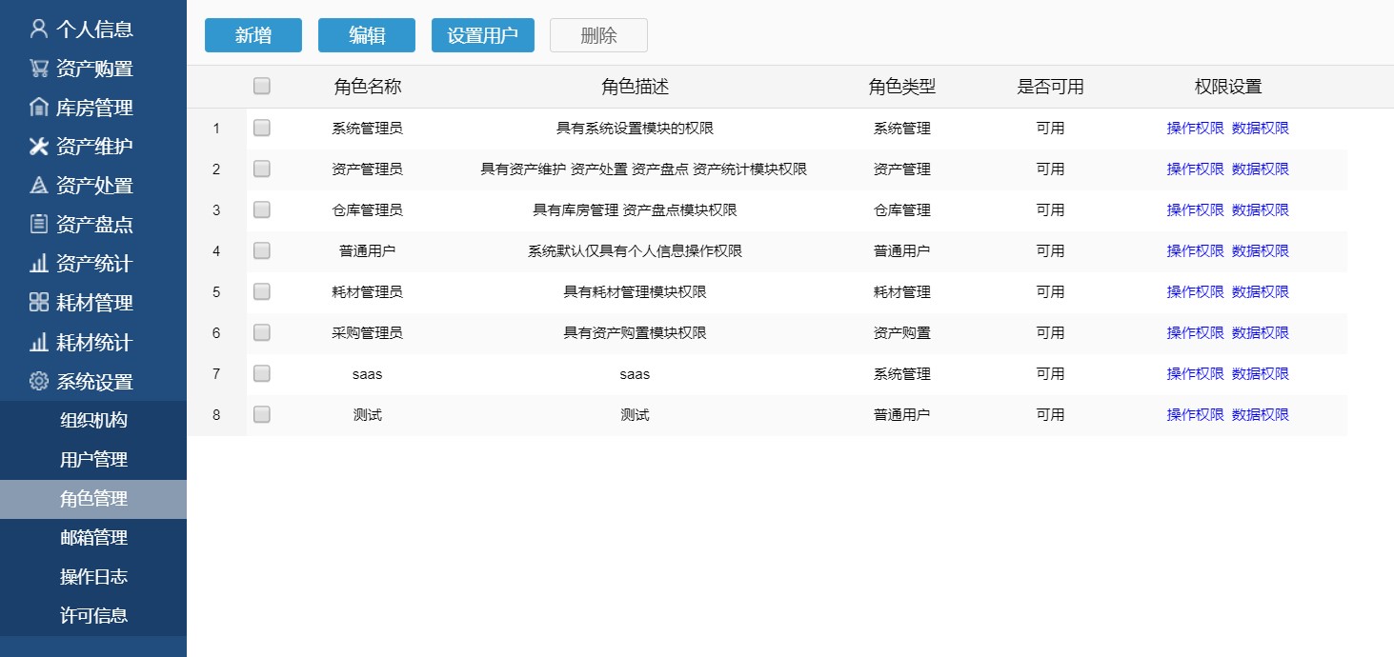Click the bar chart icon beside 资产统计
1394x657 pixels.
click(x=39, y=263)
